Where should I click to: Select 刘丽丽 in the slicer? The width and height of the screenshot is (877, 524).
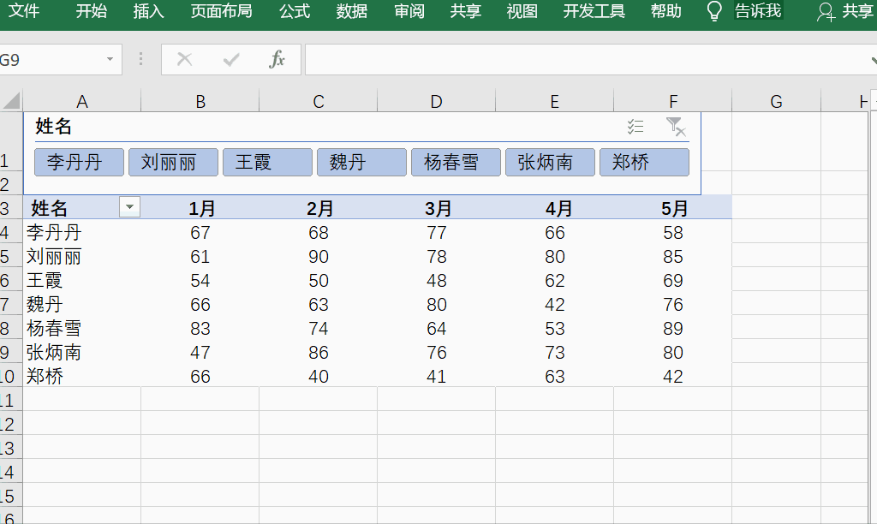173,162
